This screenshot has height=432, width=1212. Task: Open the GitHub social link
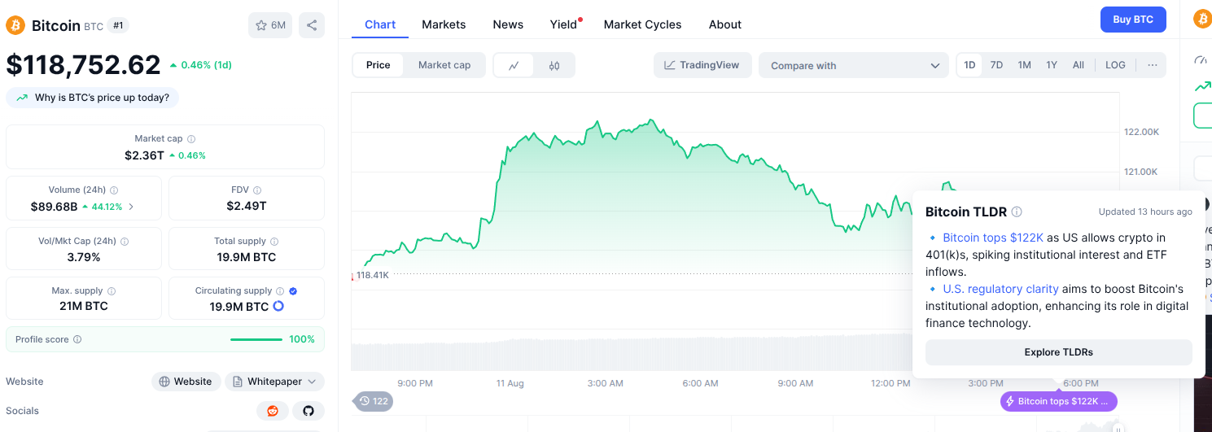[x=308, y=411]
